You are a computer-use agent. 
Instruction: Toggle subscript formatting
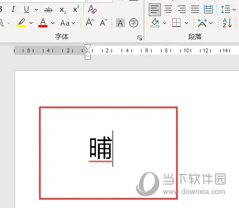click(x=63, y=9)
